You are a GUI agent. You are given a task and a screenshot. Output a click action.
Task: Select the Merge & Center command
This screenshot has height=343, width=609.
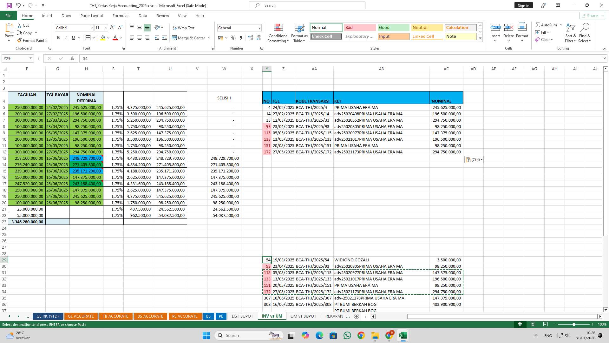click(x=189, y=38)
